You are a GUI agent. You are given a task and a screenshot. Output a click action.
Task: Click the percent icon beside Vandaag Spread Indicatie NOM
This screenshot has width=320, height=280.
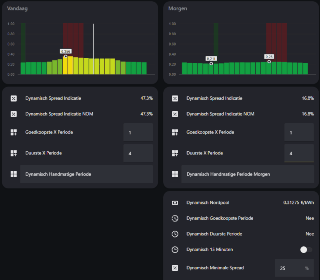tap(14, 114)
